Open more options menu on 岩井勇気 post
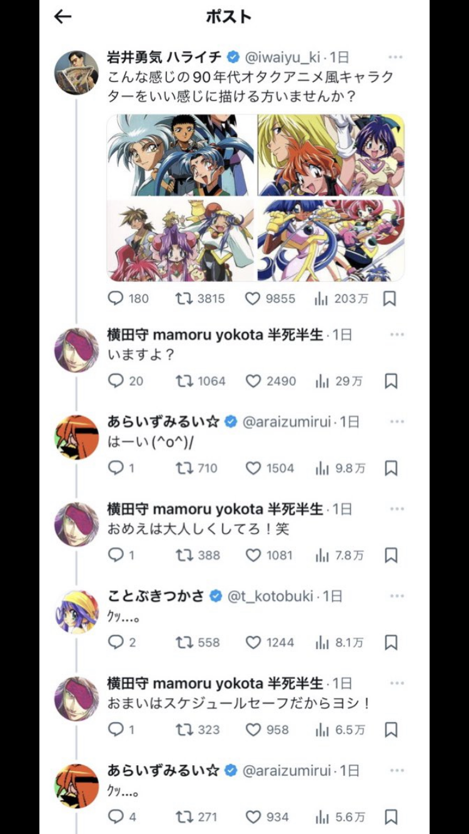The width and height of the screenshot is (469, 834). pos(396,57)
